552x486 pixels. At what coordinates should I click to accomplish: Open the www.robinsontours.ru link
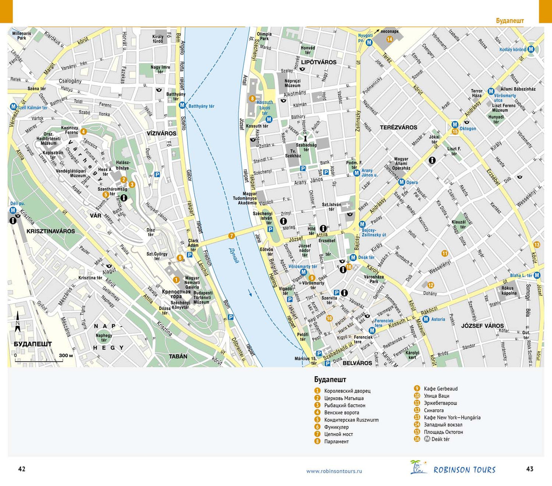(334, 471)
